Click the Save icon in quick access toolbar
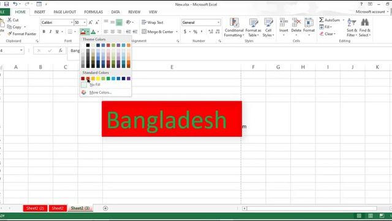 (7, 4)
